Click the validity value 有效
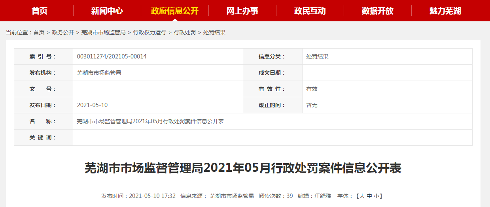Screen dimensions: 490x207 pyautogui.click(x=312, y=89)
